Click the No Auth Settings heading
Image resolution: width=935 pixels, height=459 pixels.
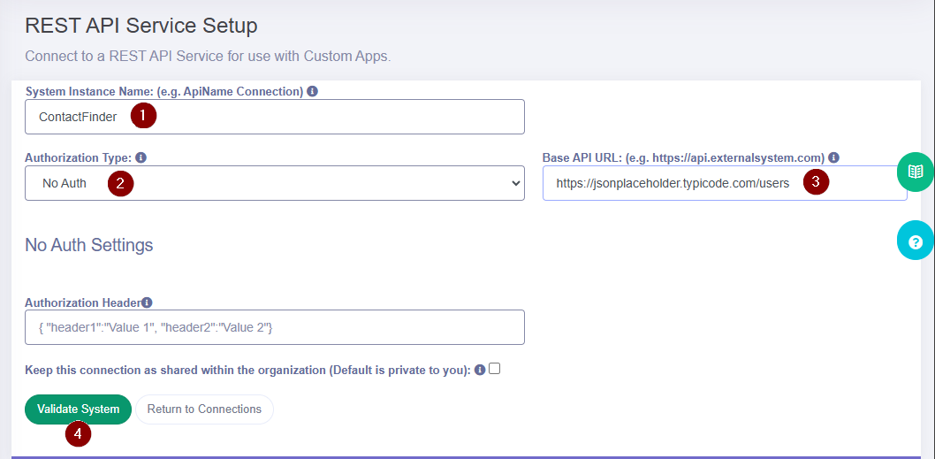pyautogui.click(x=89, y=245)
